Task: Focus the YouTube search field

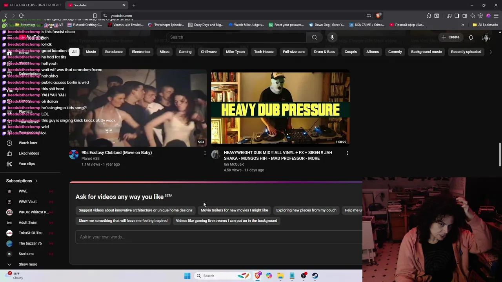Action: coord(236,37)
